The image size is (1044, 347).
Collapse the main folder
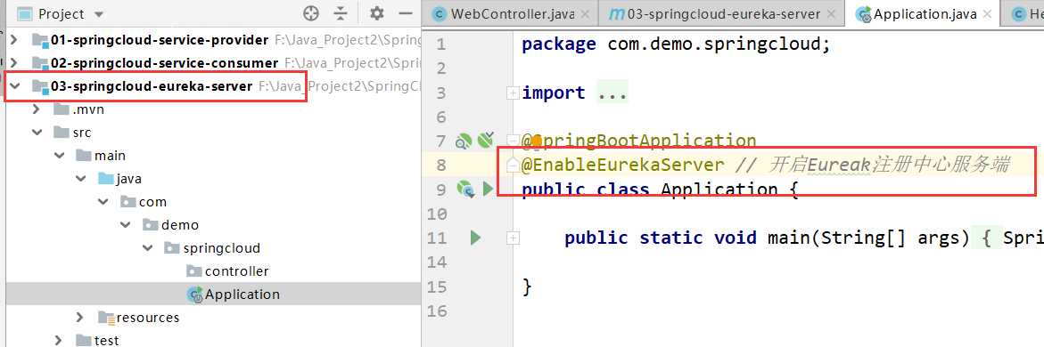(x=59, y=156)
